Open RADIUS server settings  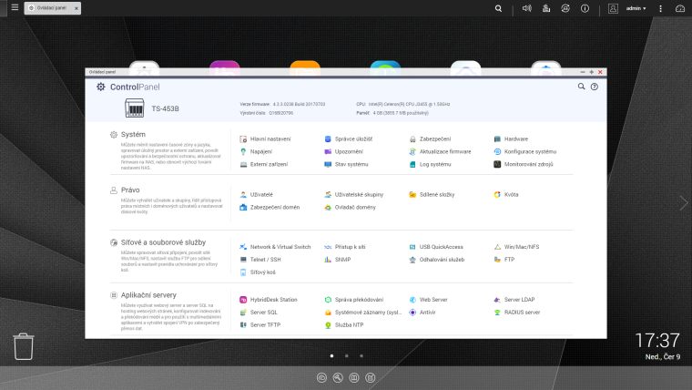(x=517, y=313)
